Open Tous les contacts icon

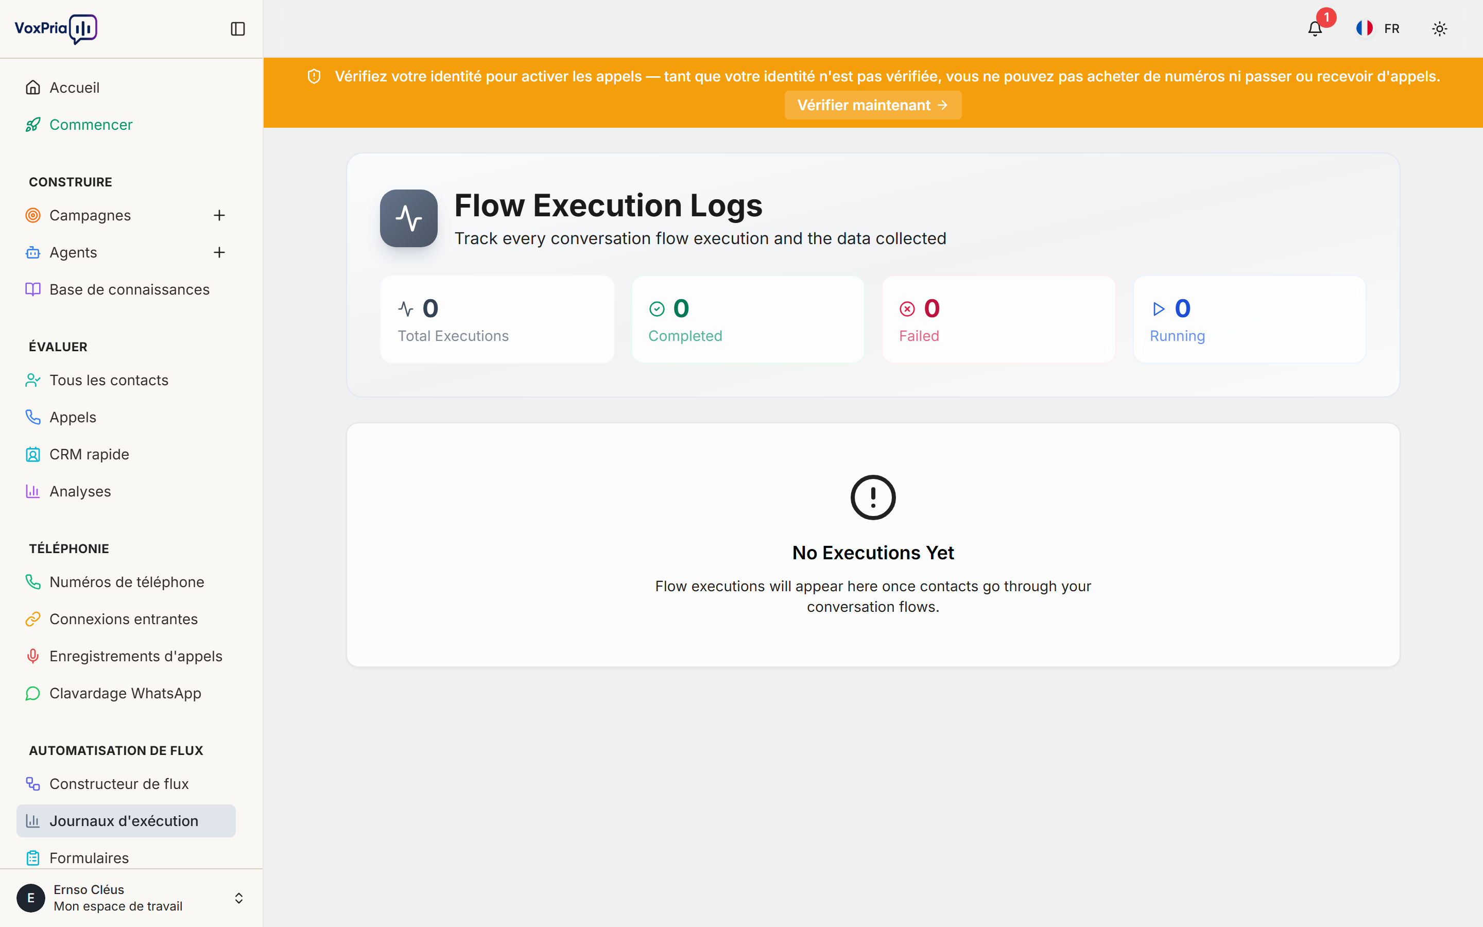click(x=33, y=380)
